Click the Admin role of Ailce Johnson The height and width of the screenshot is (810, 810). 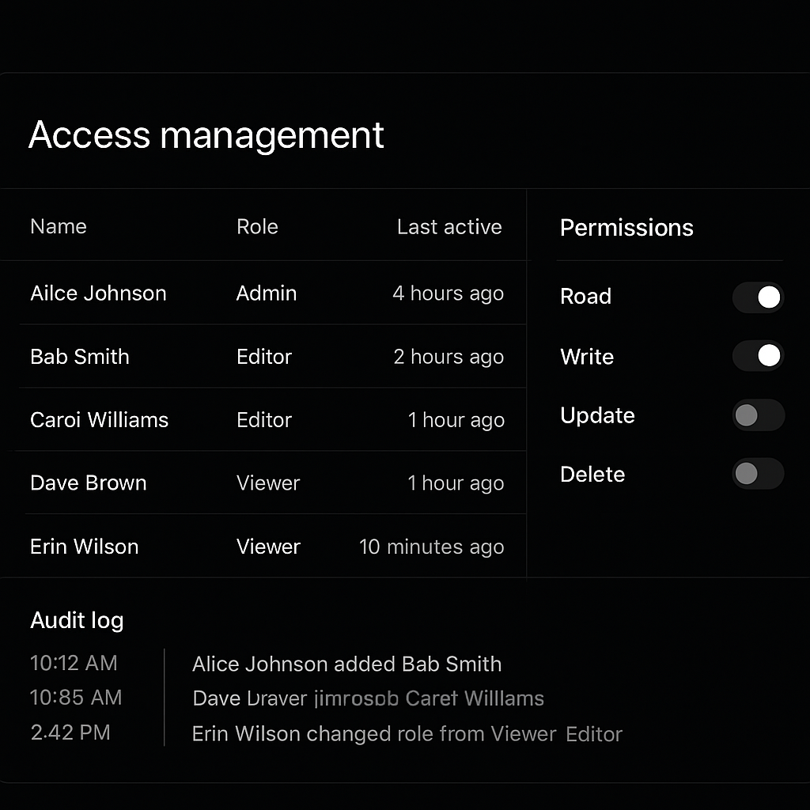(x=267, y=293)
